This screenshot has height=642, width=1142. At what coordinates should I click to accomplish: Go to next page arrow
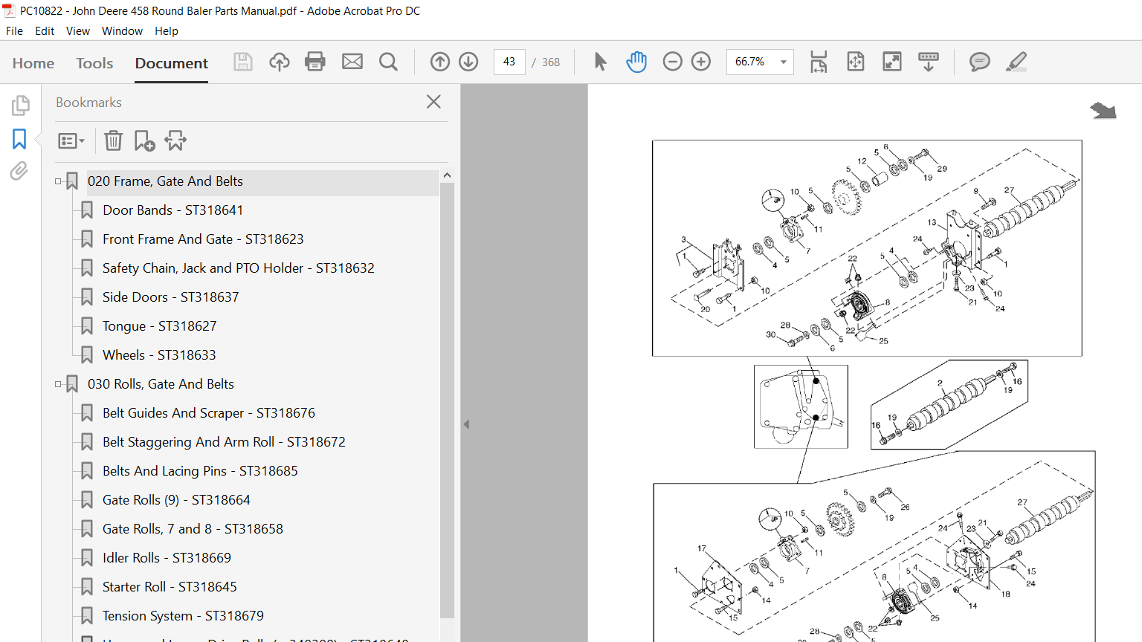[x=468, y=62]
